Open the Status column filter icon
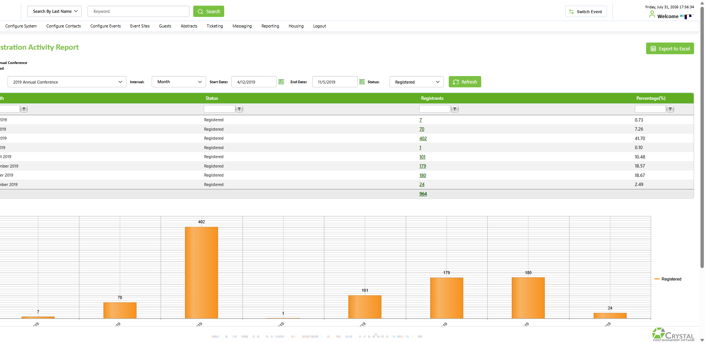Image resolution: width=705 pixels, height=343 pixels. [239, 109]
